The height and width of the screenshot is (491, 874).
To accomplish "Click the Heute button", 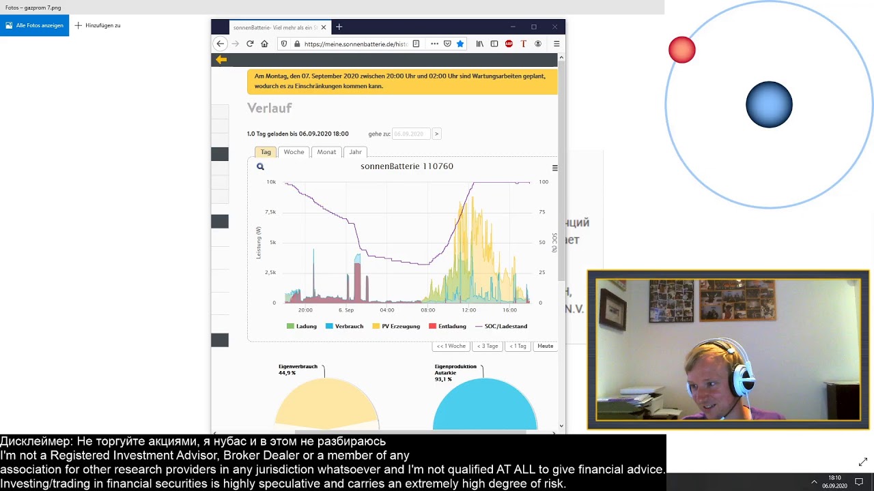I will [545, 346].
